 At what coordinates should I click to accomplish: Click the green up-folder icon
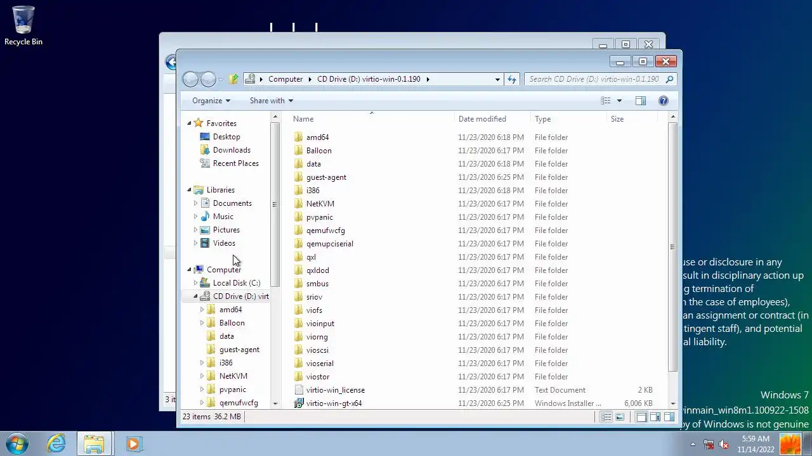[233, 79]
